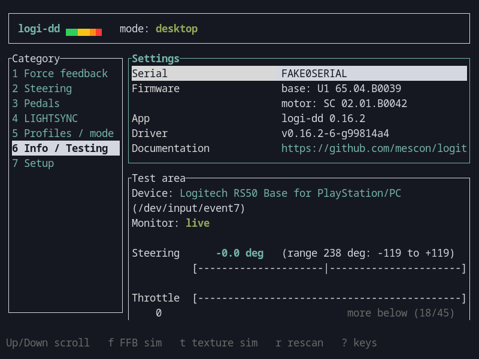Image resolution: width=479 pixels, height=359 pixels.
Task: Click the steering range 238 deg text
Action: tap(368, 253)
